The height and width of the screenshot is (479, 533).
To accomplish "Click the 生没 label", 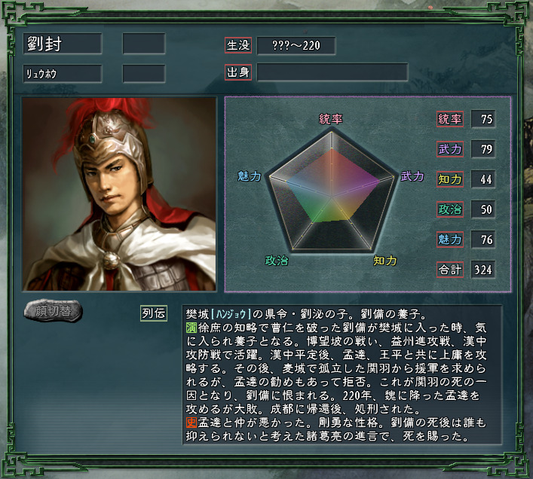I will point(238,45).
